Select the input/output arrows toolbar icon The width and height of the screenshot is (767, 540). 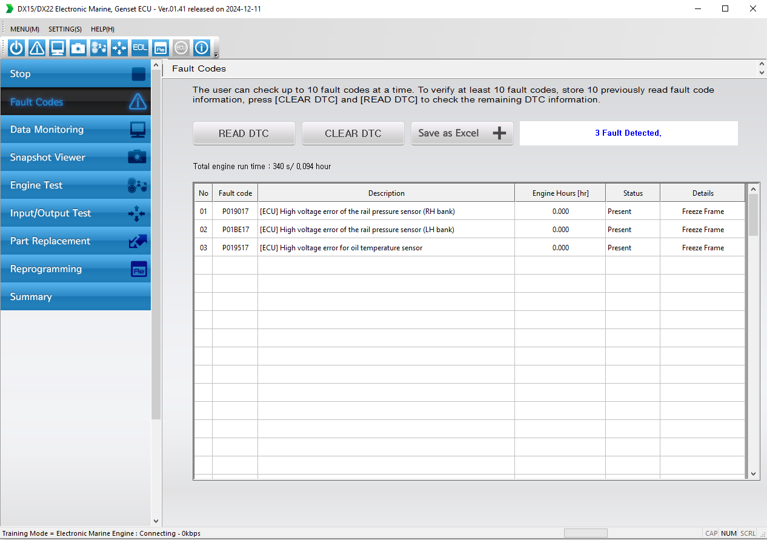tap(119, 47)
